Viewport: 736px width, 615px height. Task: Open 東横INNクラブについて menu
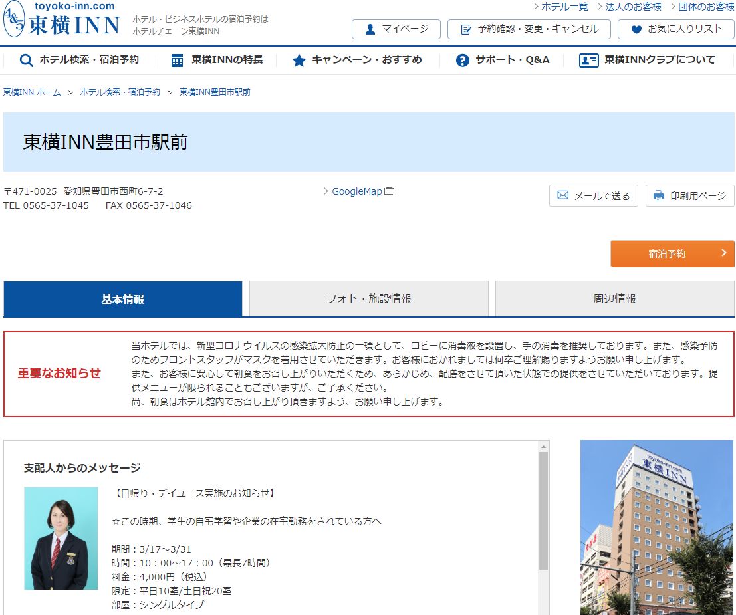648,60
